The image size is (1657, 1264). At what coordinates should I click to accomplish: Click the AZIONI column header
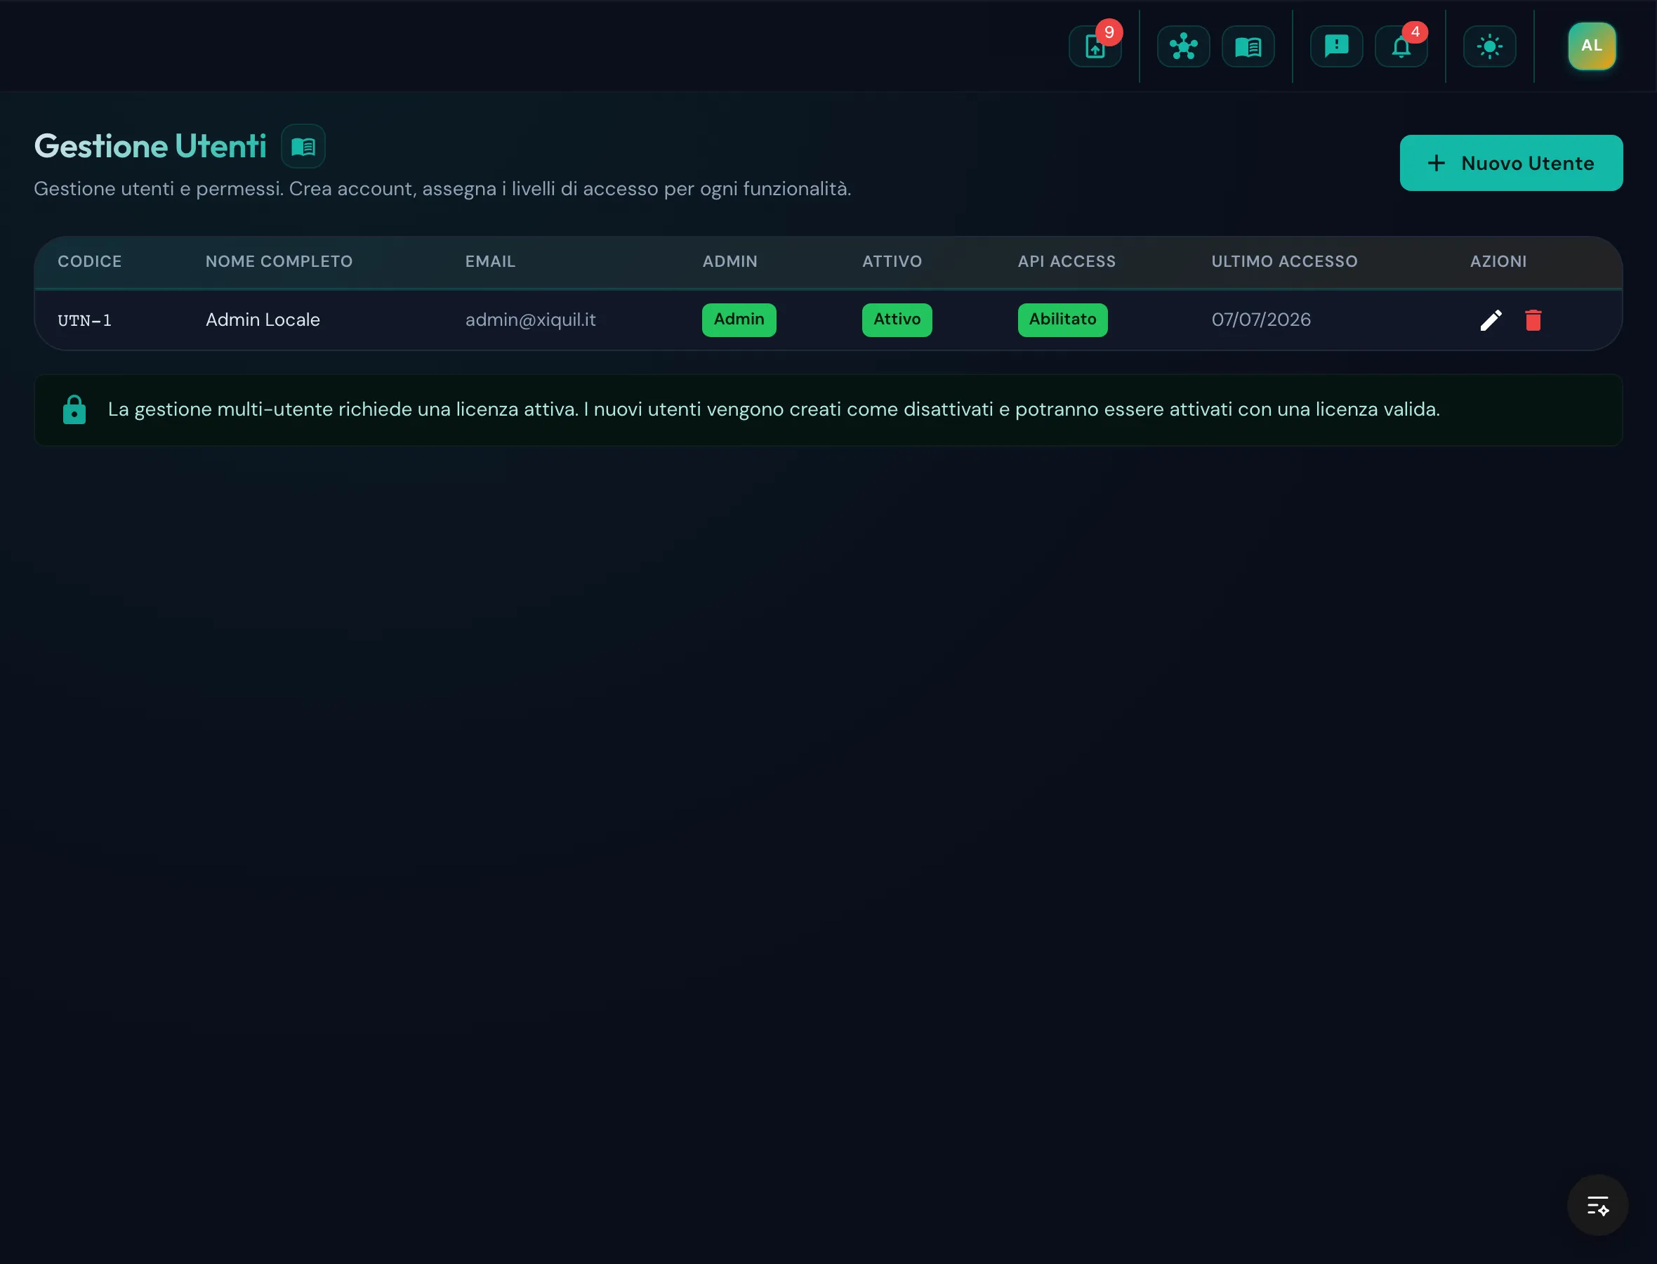[x=1498, y=261]
